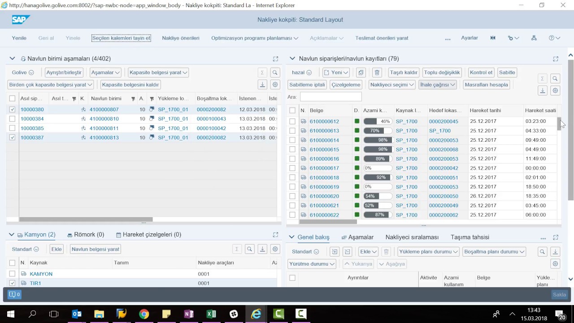Viewport: 574px width, 323px height.
Task: Click search icon in Kamyon panel toolbar
Action: tap(250, 249)
